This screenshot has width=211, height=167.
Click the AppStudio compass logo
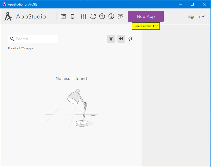pos(8,16)
